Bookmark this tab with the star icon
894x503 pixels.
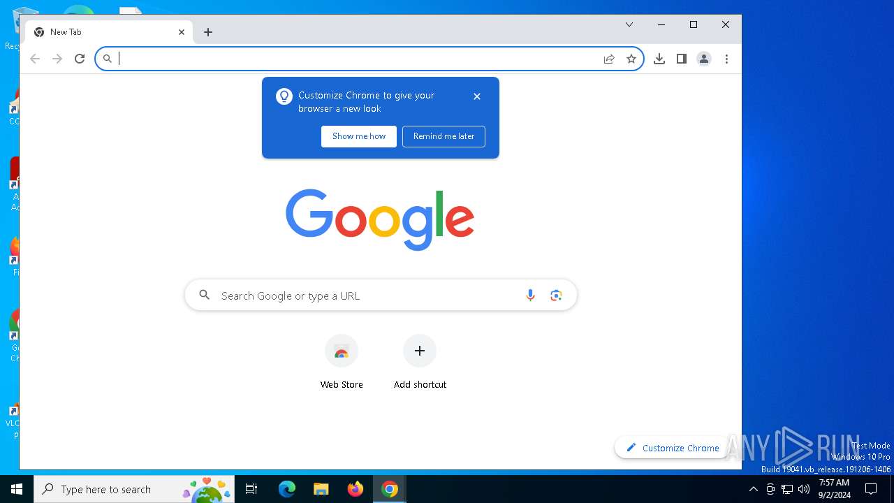point(631,59)
